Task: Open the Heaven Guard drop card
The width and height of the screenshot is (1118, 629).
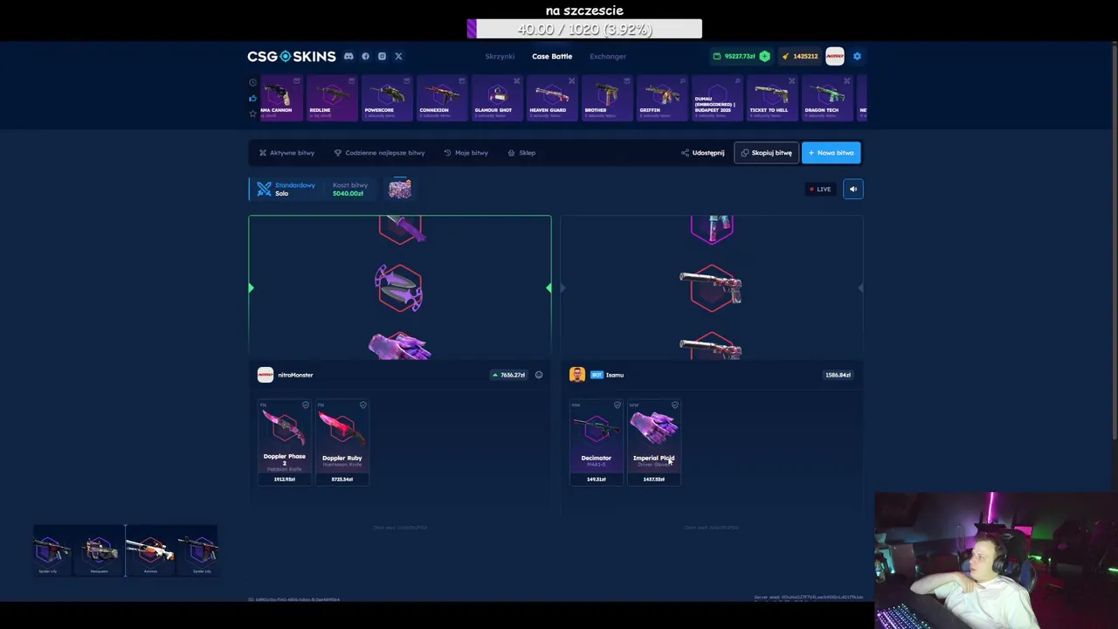Action: tap(550, 98)
